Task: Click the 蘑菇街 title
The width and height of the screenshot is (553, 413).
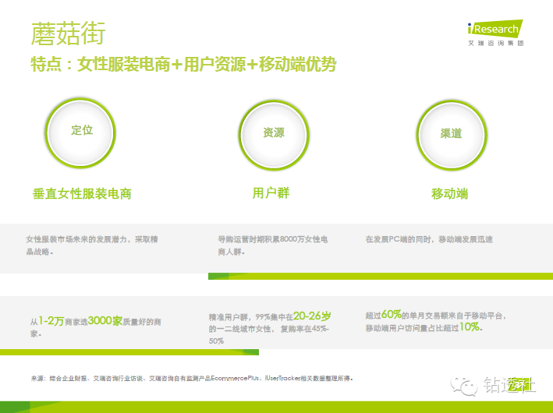Action: (x=69, y=34)
